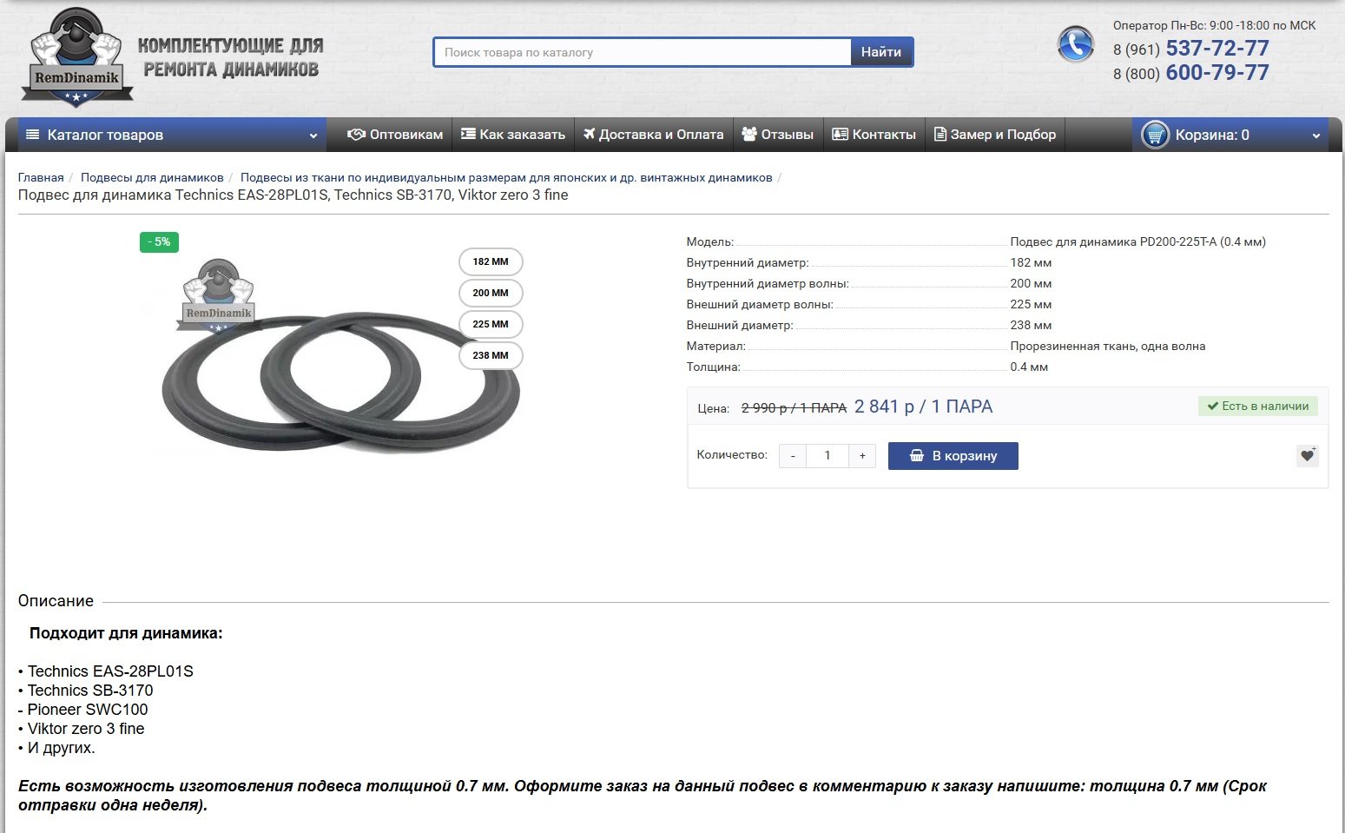This screenshot has height=833, width=1345.
Task: Click the 0.4 мм thickness value
Action: tap(1029, 367)
